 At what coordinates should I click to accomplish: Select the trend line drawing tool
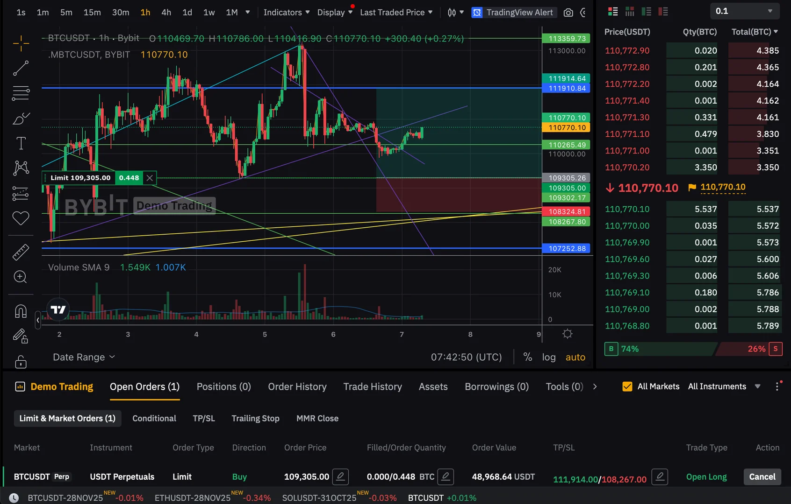click(x=21, y=68)
